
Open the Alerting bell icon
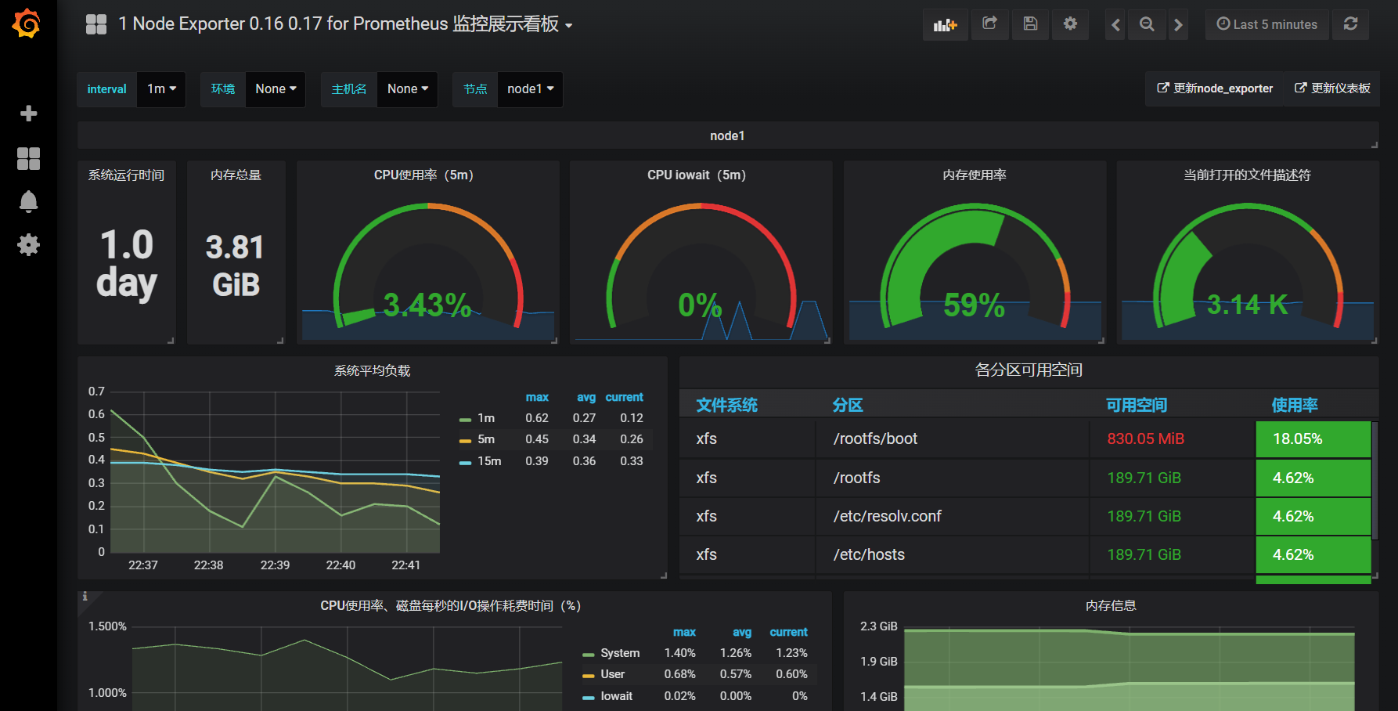click(28, 202)
